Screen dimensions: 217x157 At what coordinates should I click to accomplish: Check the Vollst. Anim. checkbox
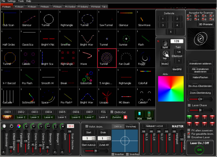[87, 126]
